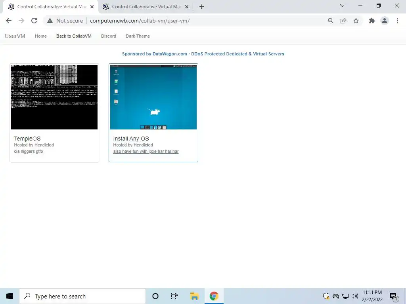The image size is (406, 304).
Task: Open the Discord nav link
Action: [x=109, y=36]
